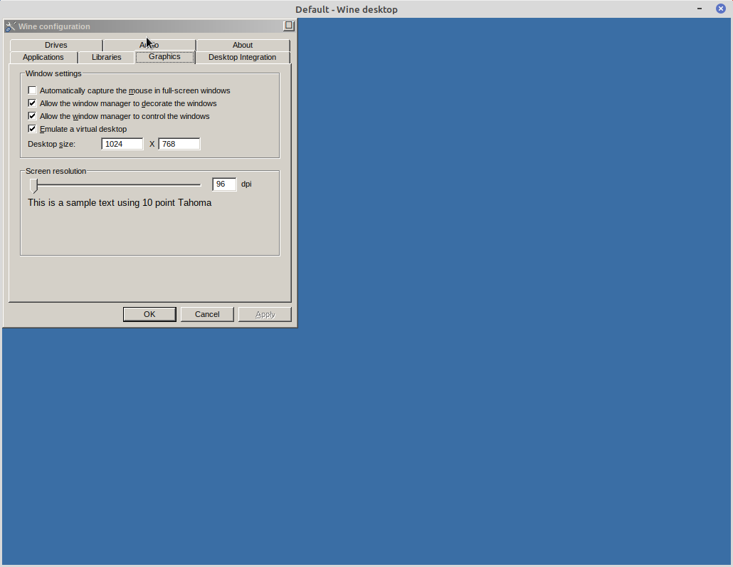The height and width of the screenshot is (567, 733).
Task: Click the screen resolution slider handle
Action: point(34,185)
